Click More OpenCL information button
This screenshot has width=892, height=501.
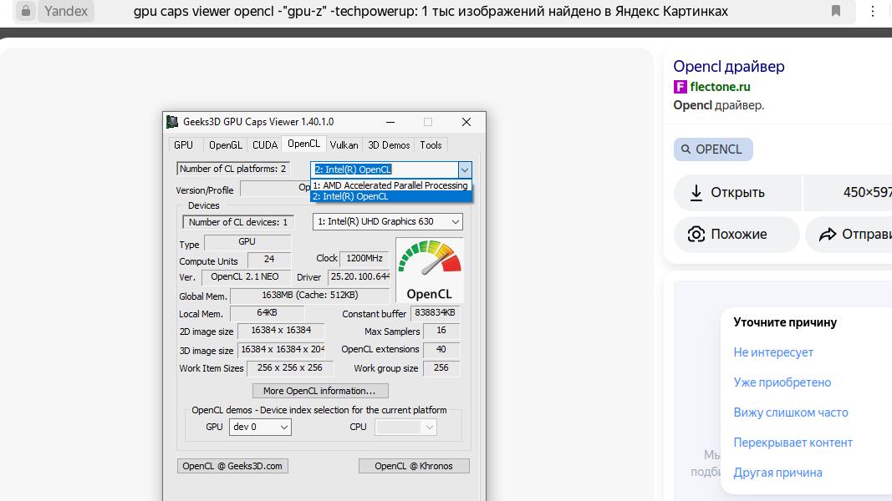pos(320,391)
